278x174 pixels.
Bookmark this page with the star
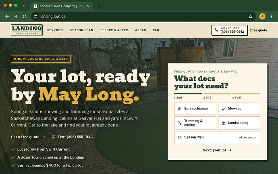pos(250,17)
